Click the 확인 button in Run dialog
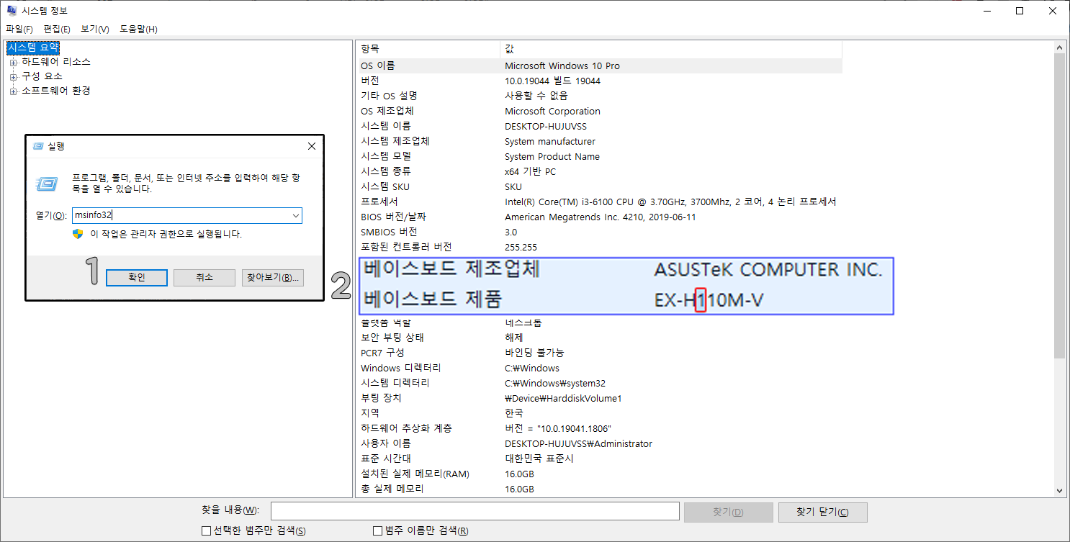1070x542 pixels. coord(137,278)
